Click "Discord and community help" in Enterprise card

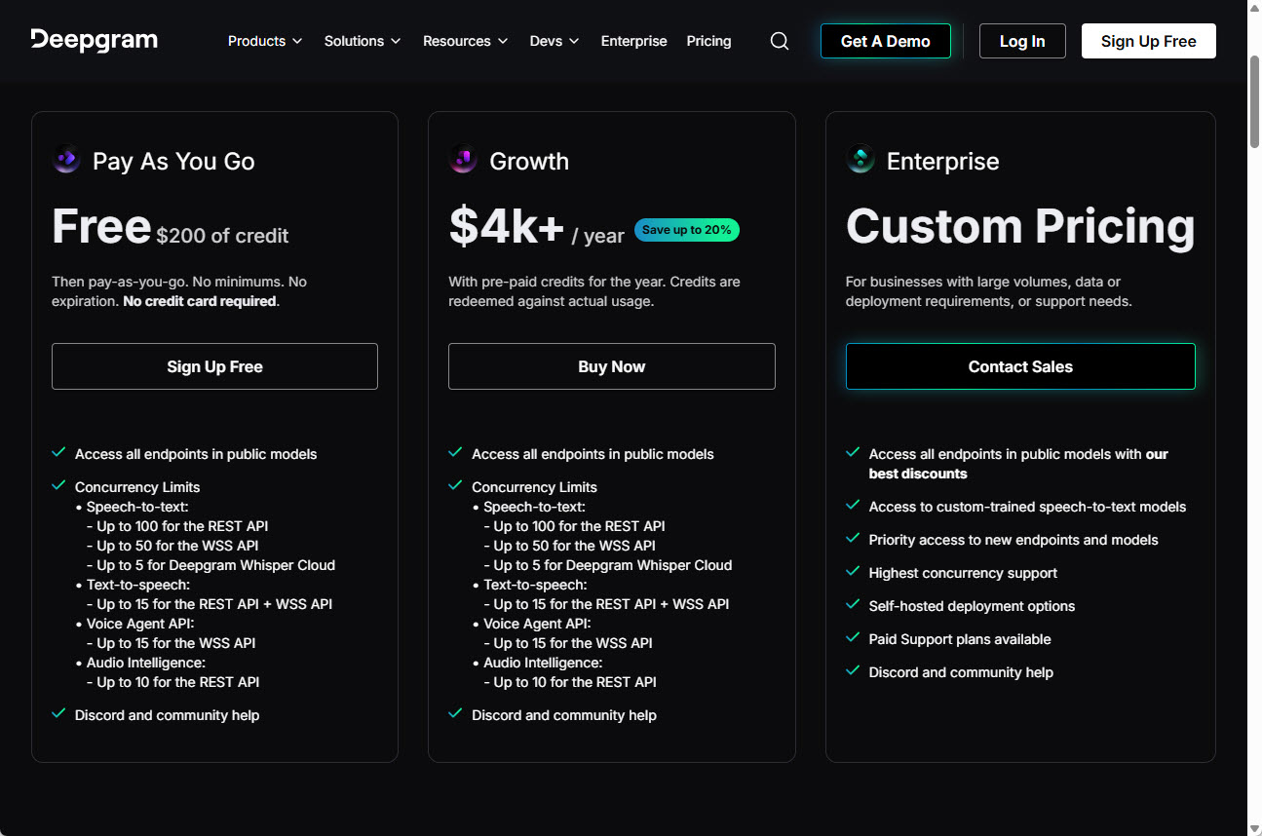tap(961, 672)
